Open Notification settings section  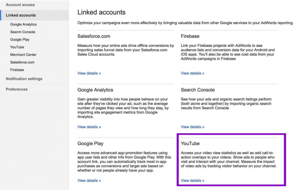click(24, 79)
